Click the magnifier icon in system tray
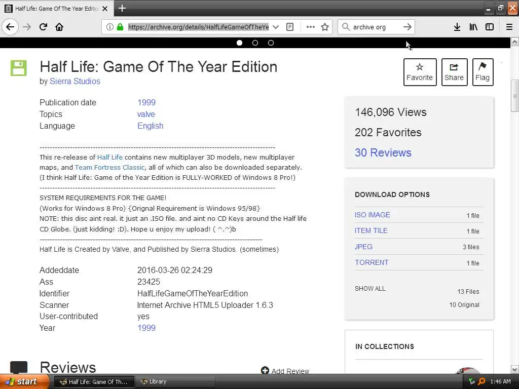Viewport: 519px width, 389px height. tap(482, 382)
